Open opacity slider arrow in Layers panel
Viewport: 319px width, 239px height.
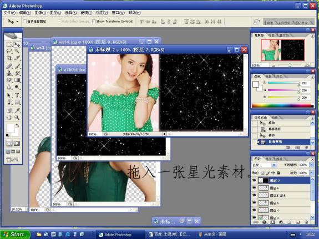311,165
